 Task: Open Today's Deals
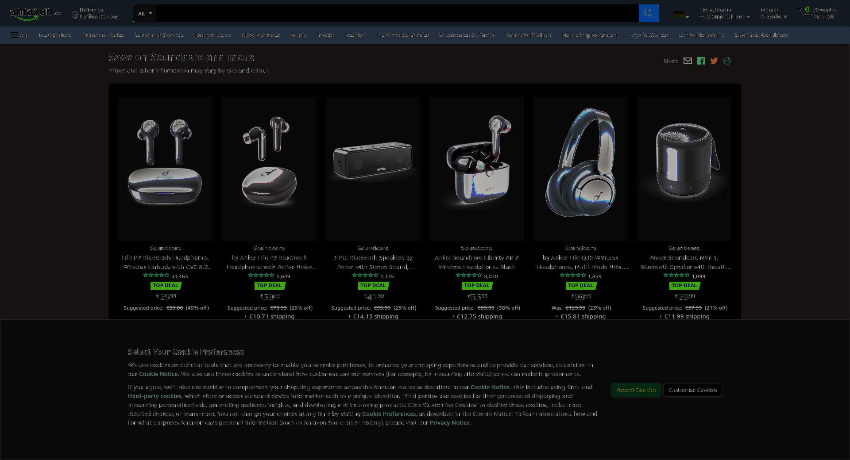[212, 35]
